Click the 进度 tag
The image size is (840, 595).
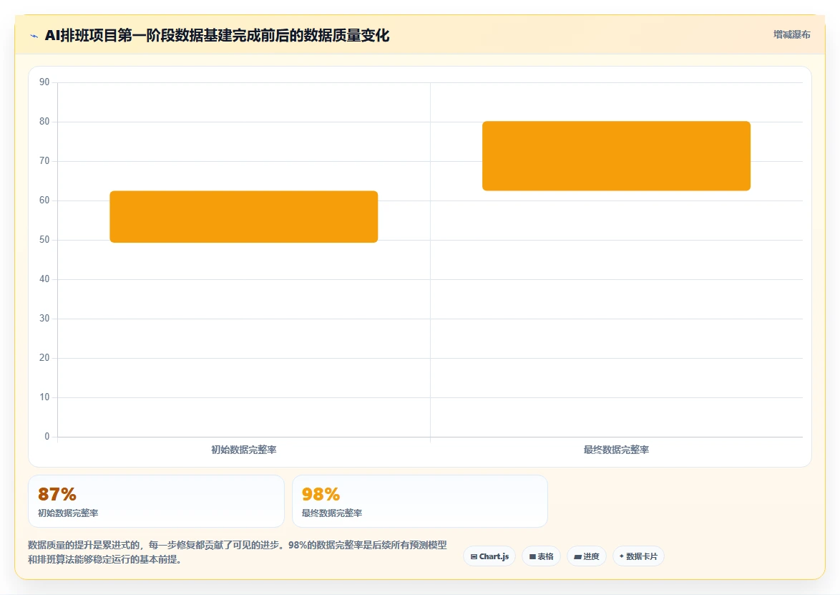pos(587,556)
